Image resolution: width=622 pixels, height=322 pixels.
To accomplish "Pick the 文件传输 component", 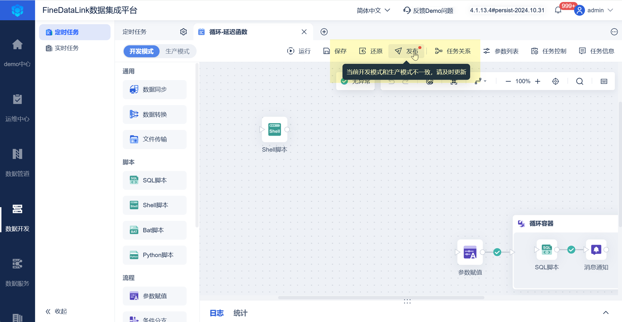I will [154, 139].
